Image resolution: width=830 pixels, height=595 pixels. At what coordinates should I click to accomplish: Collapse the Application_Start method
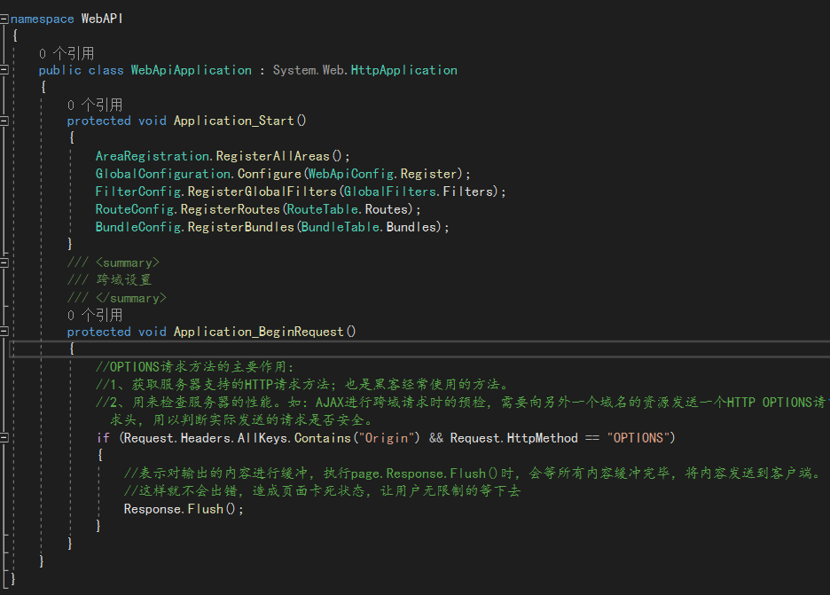4,121
